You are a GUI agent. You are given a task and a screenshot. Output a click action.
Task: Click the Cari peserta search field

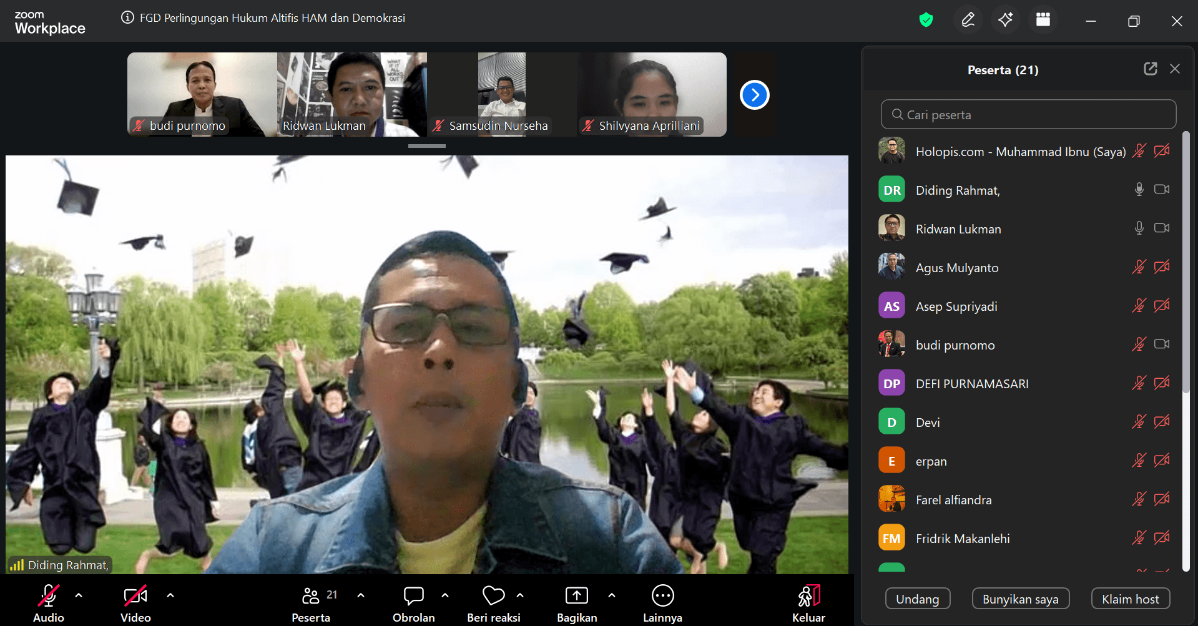coord(1028,115)
